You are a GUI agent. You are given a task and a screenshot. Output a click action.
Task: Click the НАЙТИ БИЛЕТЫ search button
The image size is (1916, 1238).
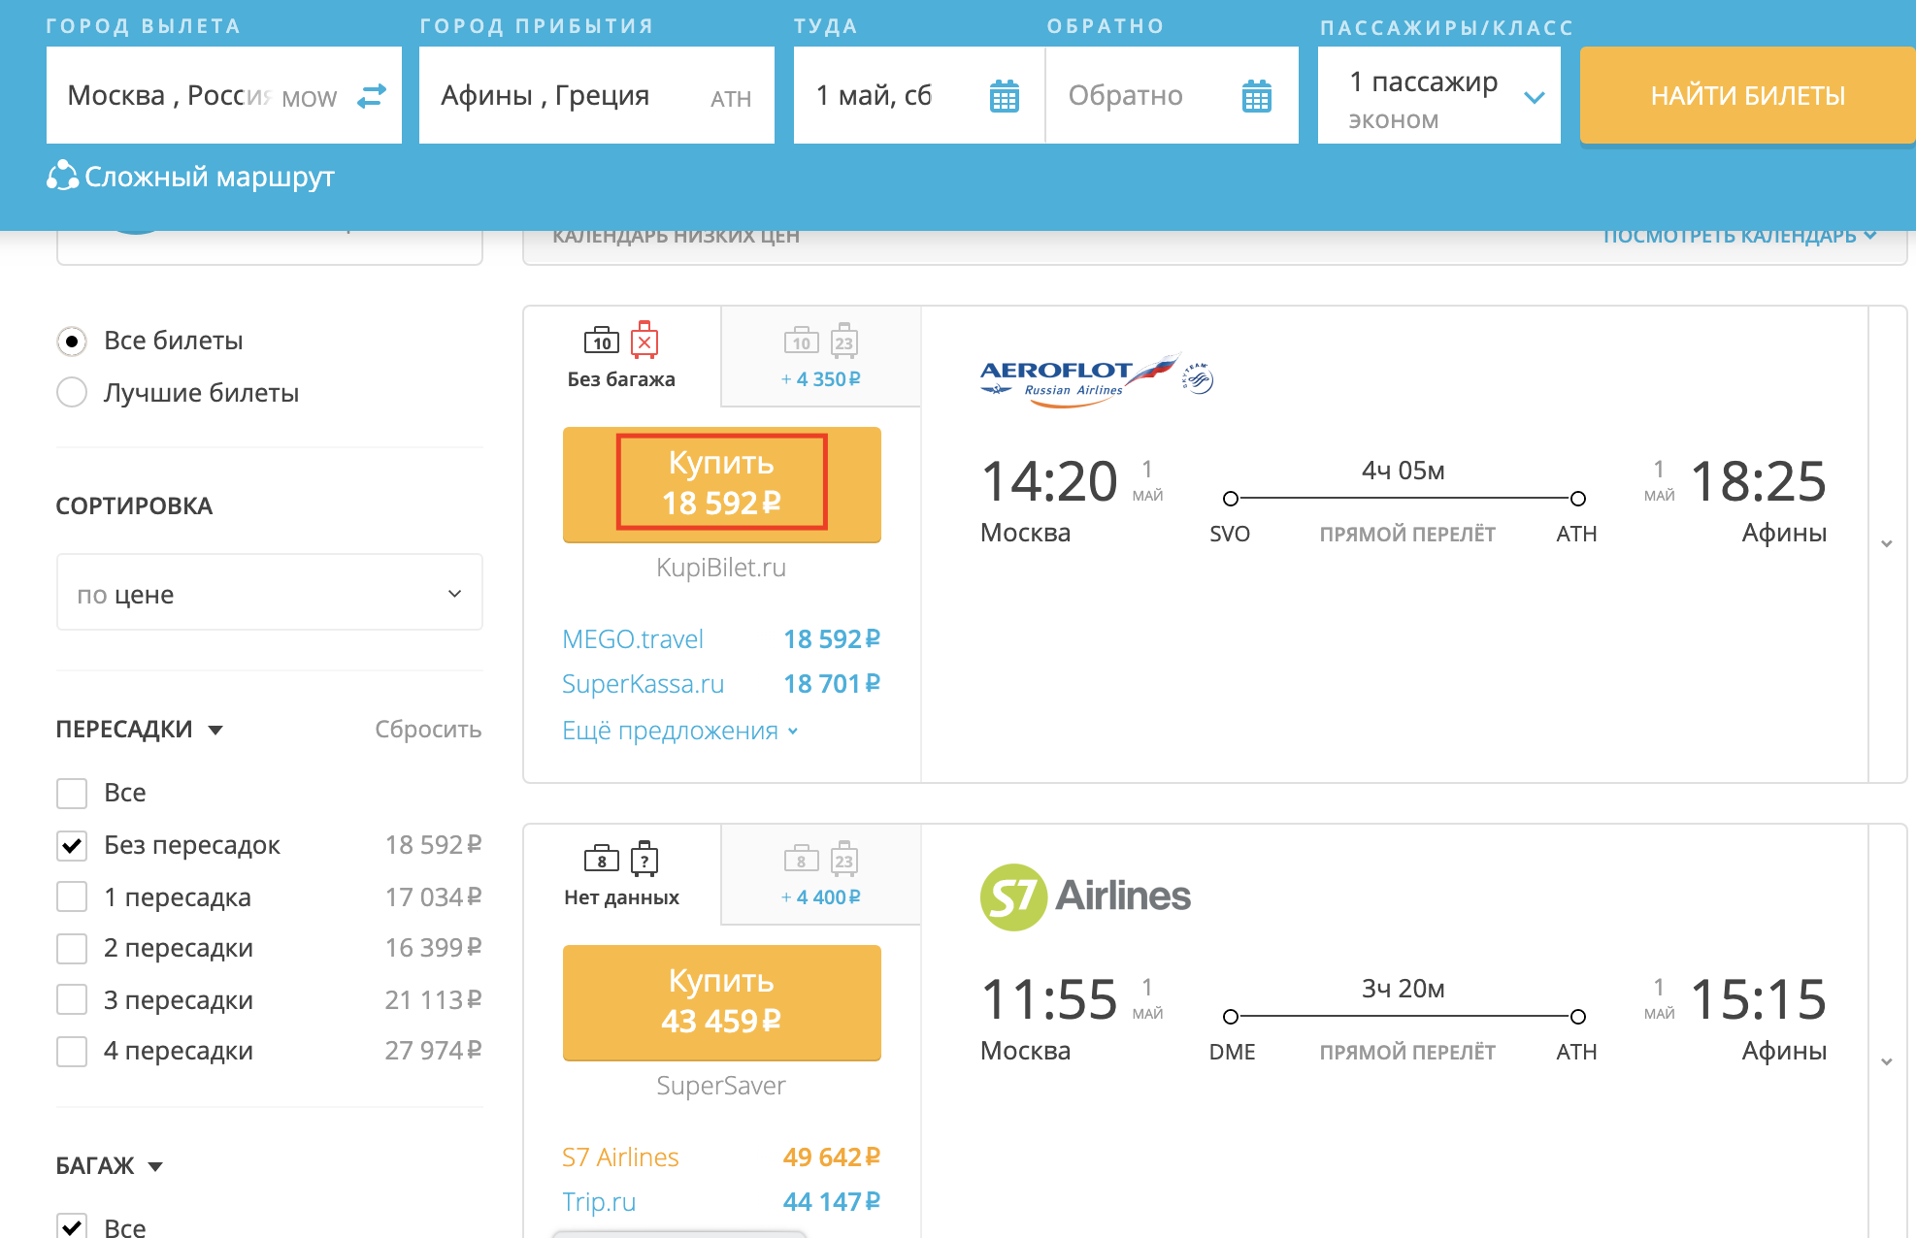coord(1747,96)
